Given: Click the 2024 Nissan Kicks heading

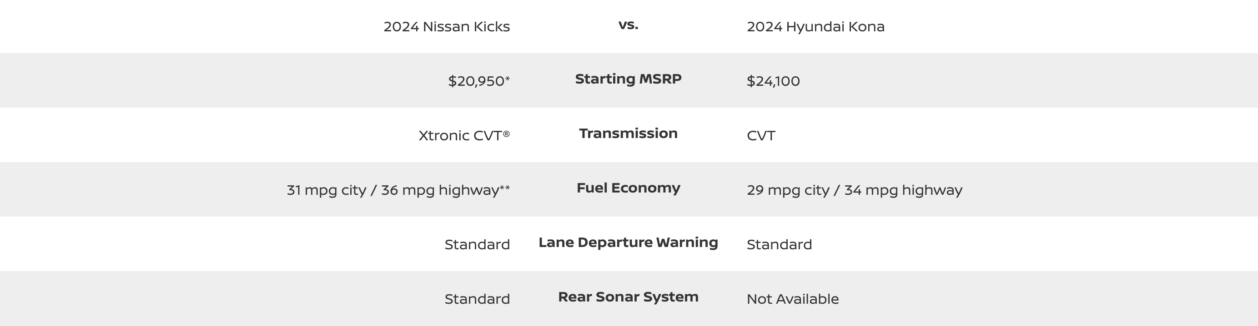Looking at the screenshot, I should (x=446, y=26).
